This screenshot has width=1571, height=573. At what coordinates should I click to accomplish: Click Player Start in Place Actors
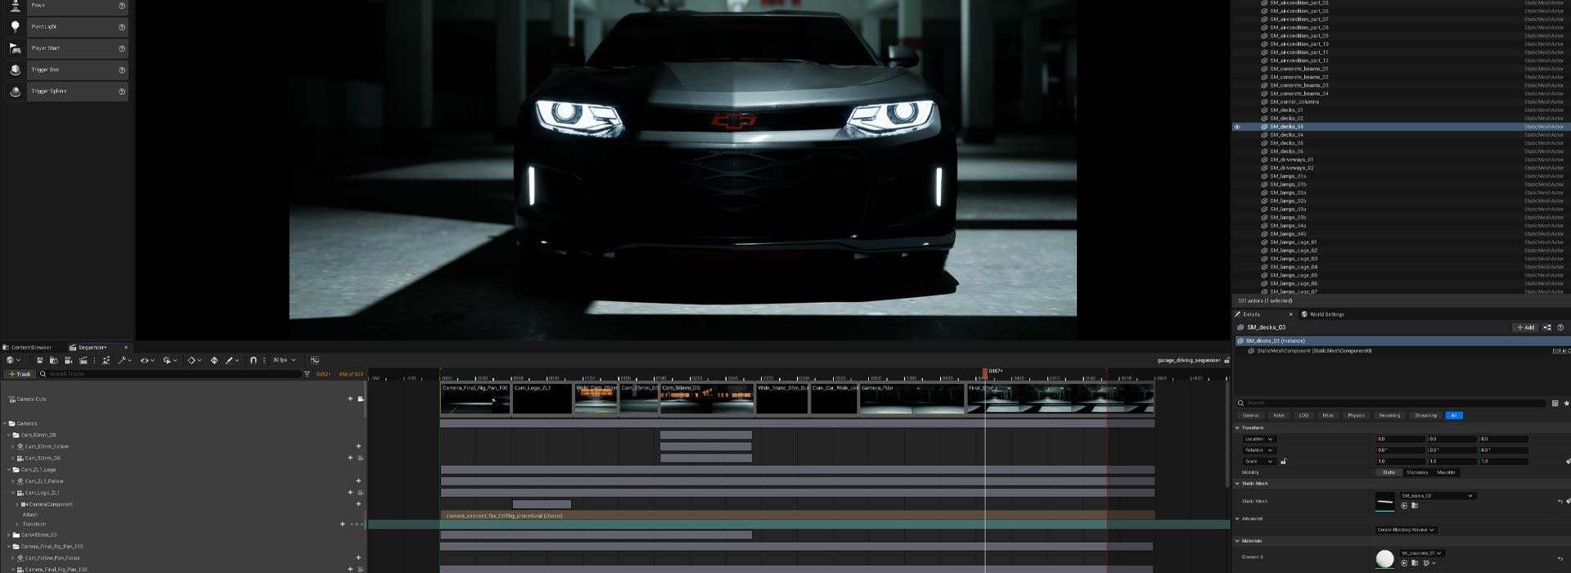tap(65, 48)
